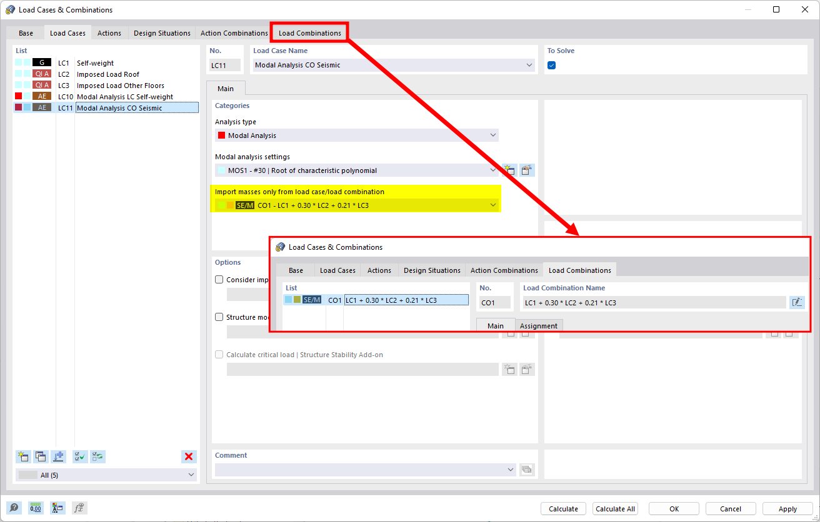Create new modal analysis settings icon
This screenshot has width=820, height=522.
(x=509, y=170)
